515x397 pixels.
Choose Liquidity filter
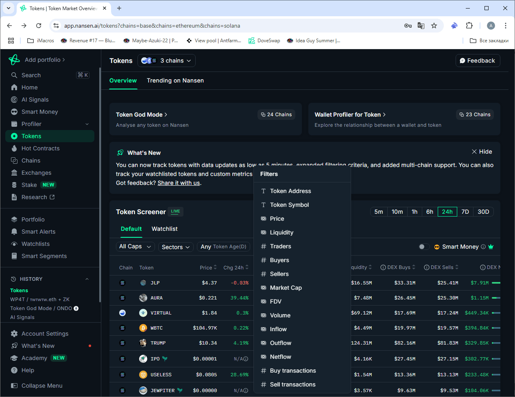click(x=302, y=232)
